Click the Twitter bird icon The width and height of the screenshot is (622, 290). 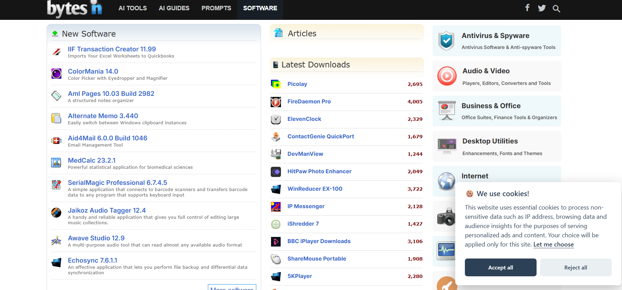coord(542,8)
